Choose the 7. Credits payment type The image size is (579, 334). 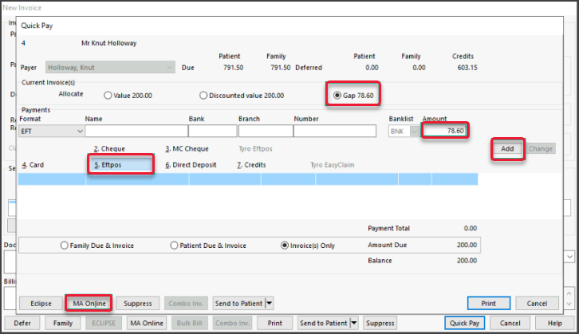coord(251,165)
